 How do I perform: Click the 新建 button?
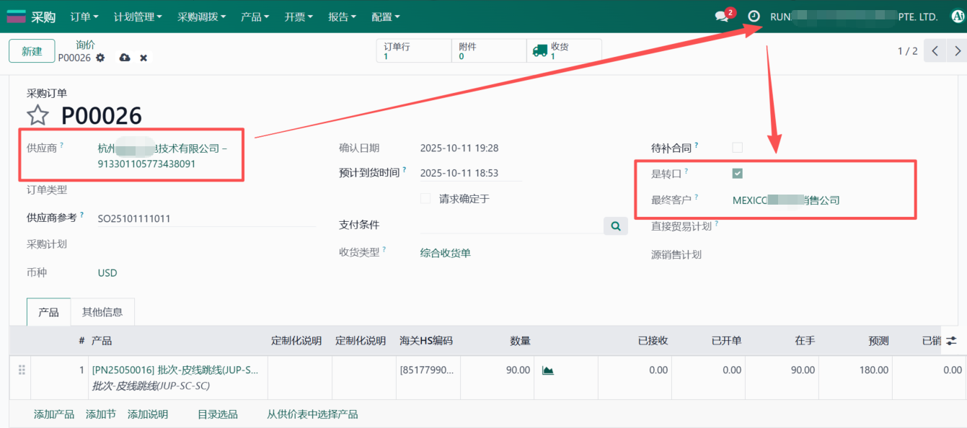point(31,50)
